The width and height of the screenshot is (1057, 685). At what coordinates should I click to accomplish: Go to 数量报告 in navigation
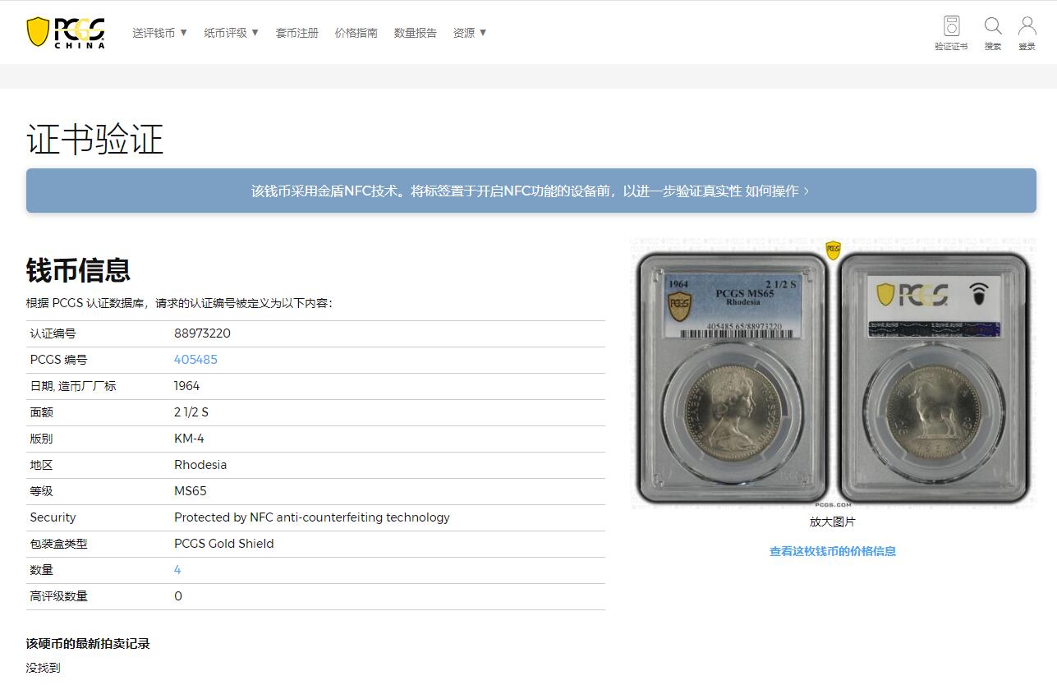(x=415, y=33)
